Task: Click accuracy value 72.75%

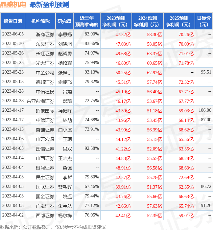Action: [x=92, y=101]
